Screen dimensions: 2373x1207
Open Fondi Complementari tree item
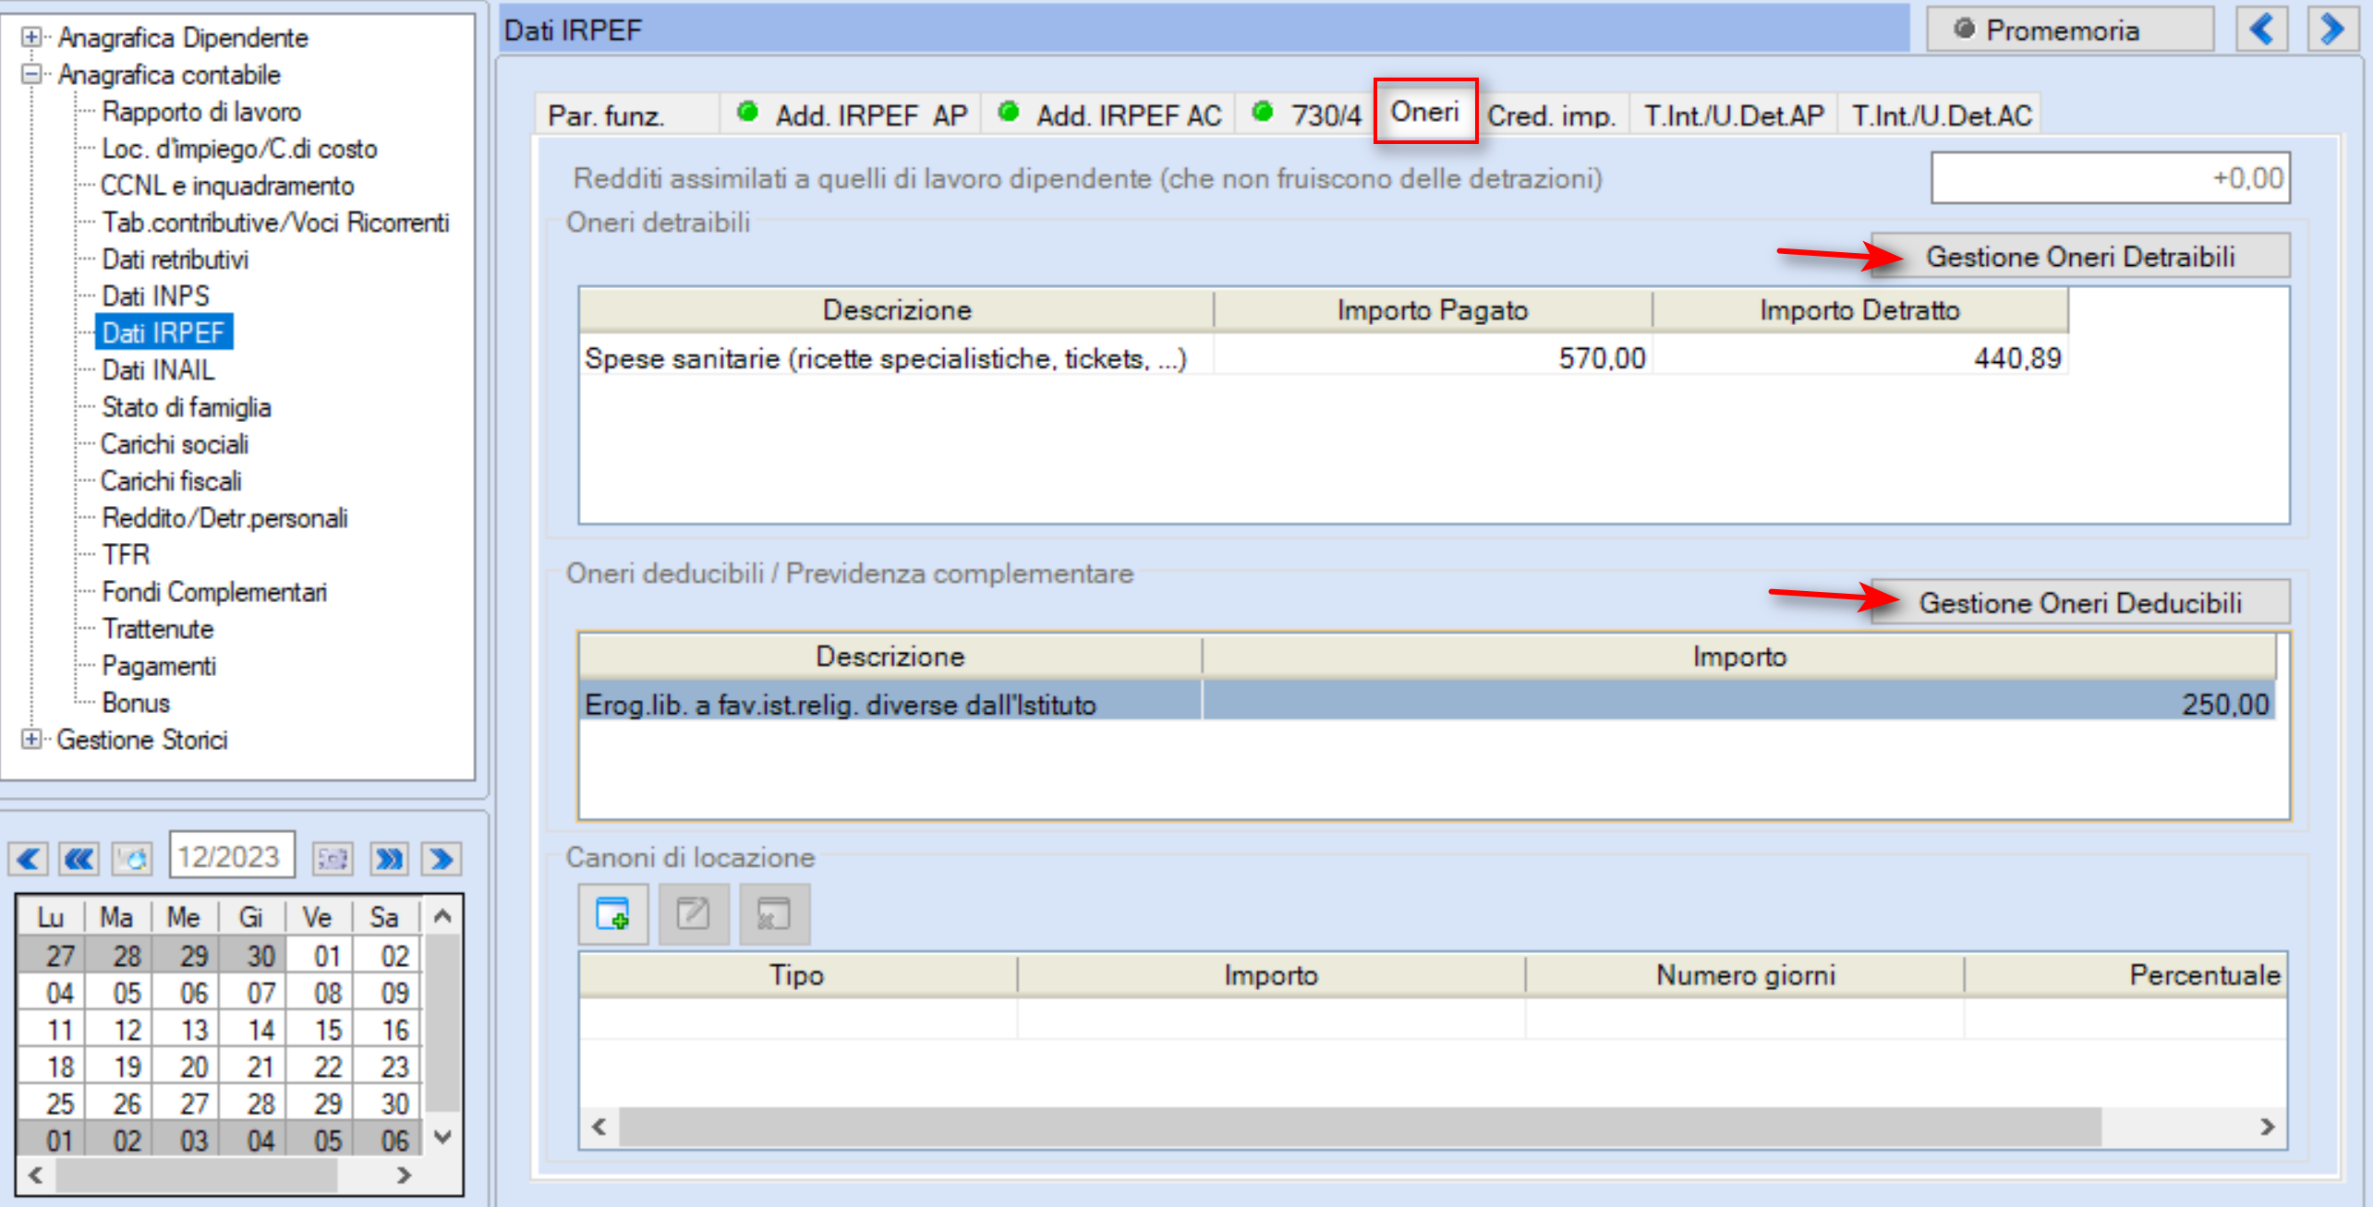214,591
